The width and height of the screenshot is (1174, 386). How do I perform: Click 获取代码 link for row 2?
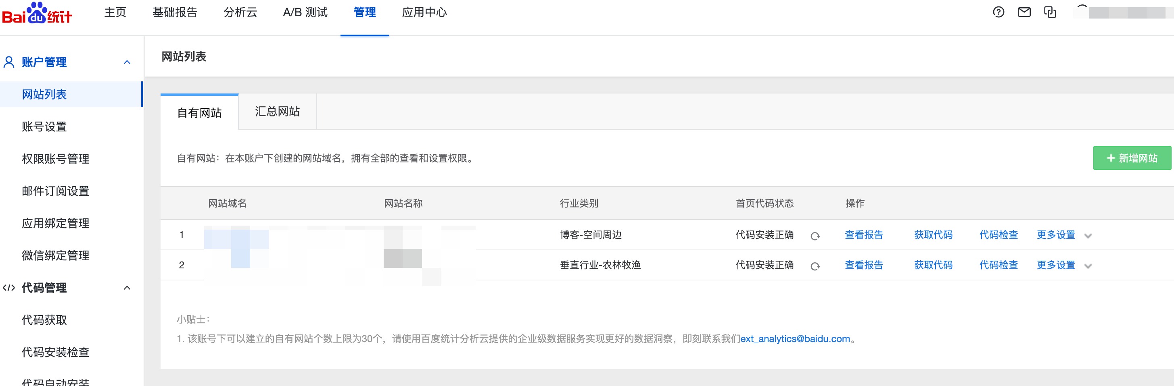[933, 265]
